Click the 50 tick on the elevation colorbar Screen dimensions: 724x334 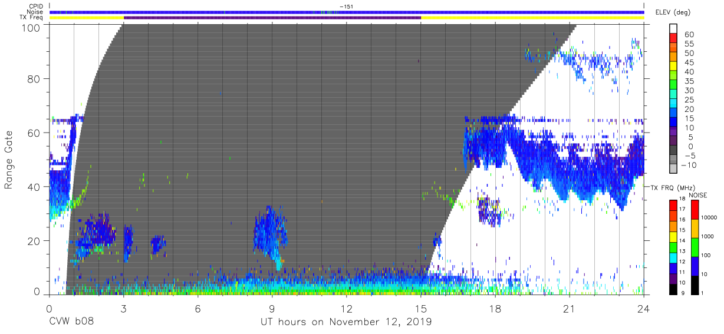coord(690,53)
